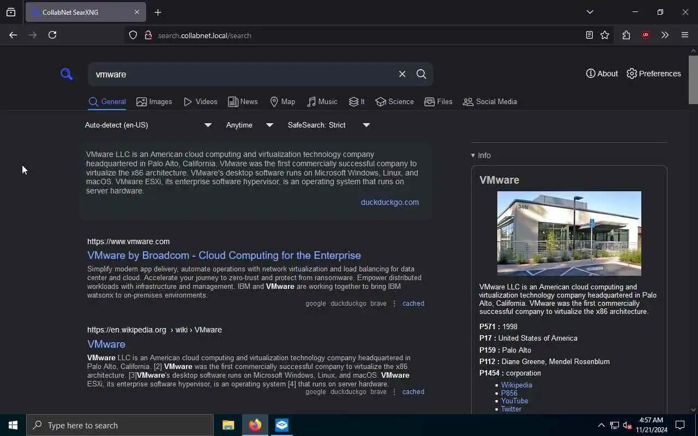Switch to Videos category
This screenshot has height=436, width=698.
[x=201, y=102]
